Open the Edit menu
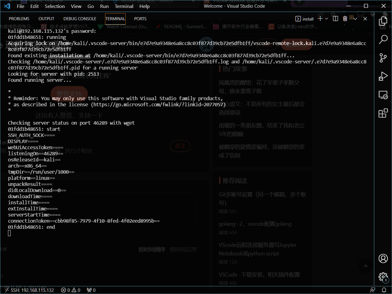 (x=35, y=6)
